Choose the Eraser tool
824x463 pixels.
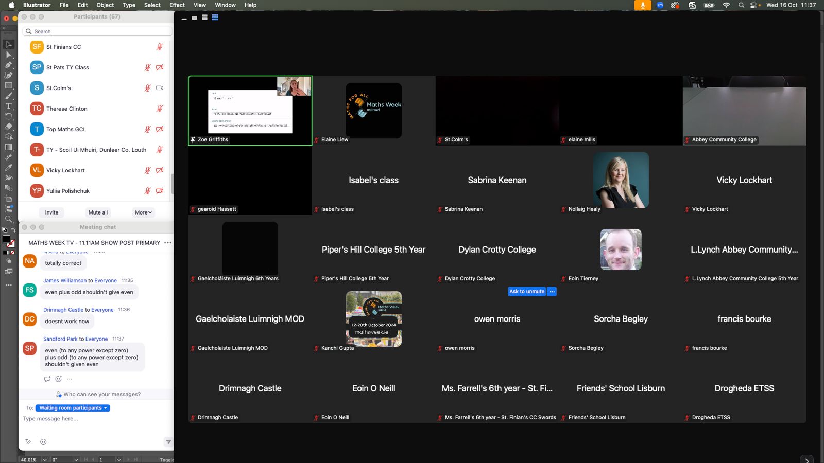pos(8,127)
